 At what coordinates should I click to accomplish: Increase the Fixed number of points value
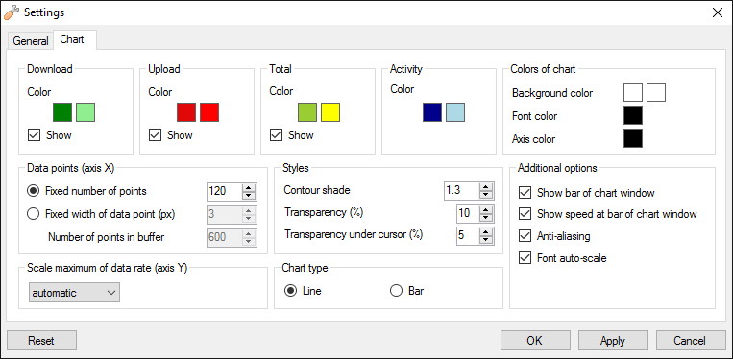249,187
